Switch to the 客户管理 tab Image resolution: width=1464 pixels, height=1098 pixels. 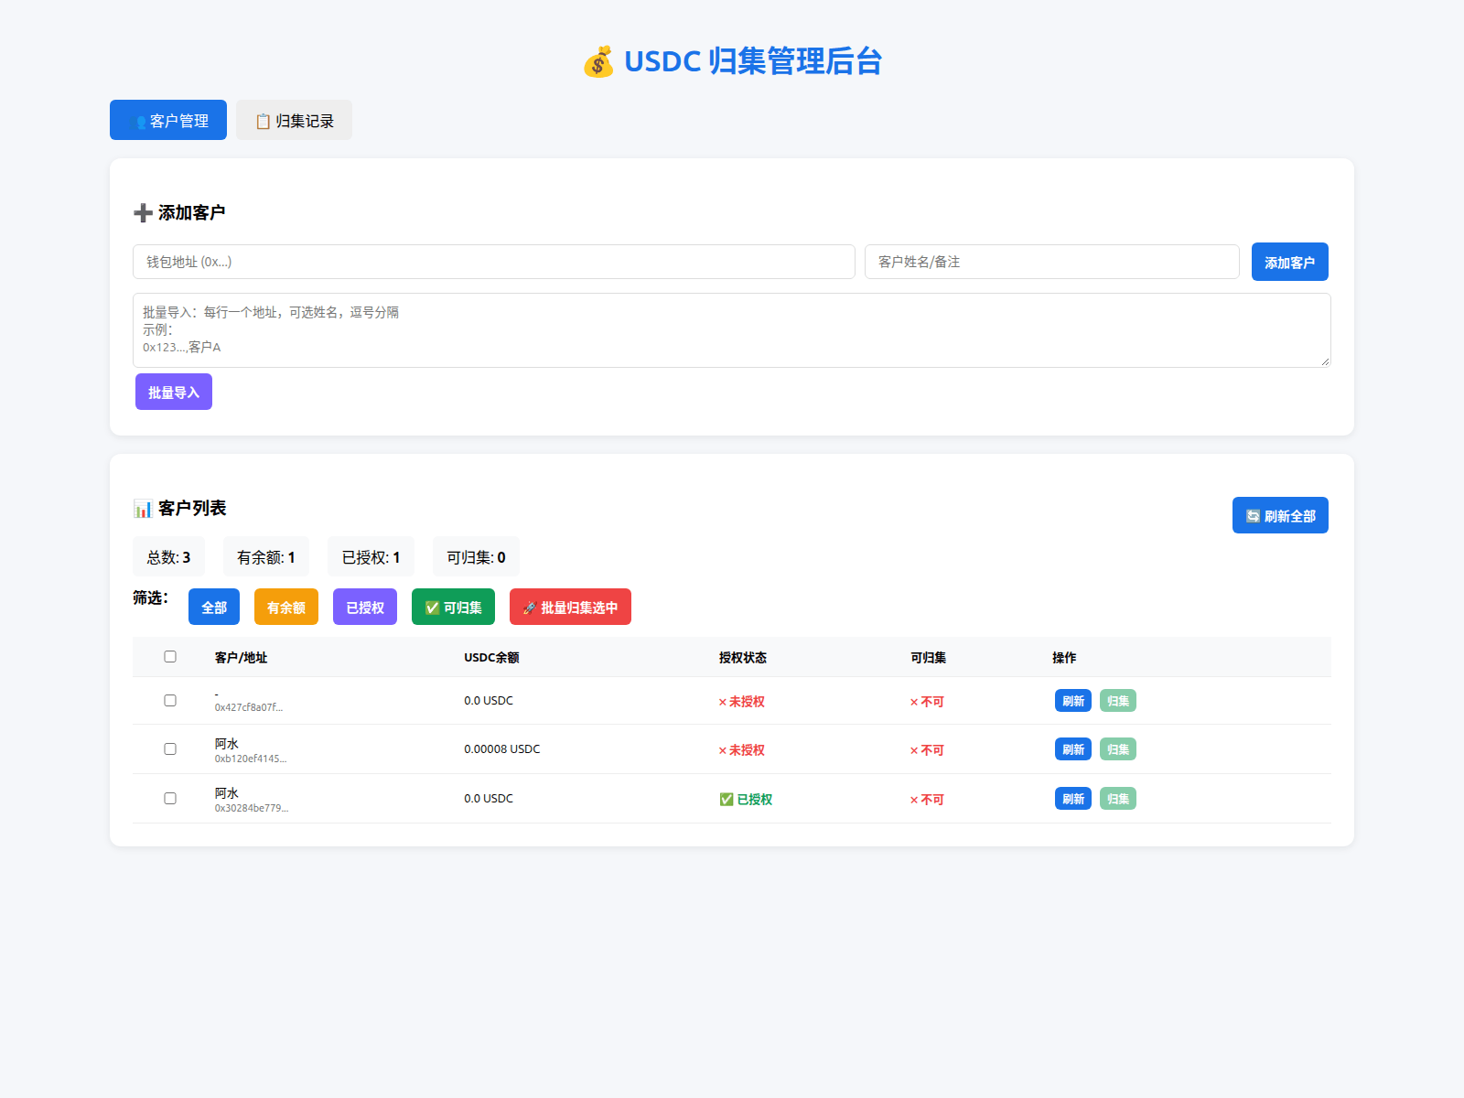(x=168, y=120)
